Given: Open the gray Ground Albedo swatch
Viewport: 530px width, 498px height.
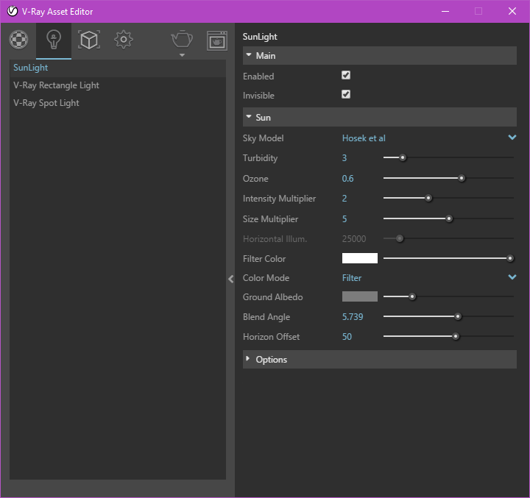Looking at the screenshot, I should click(360, 296).
